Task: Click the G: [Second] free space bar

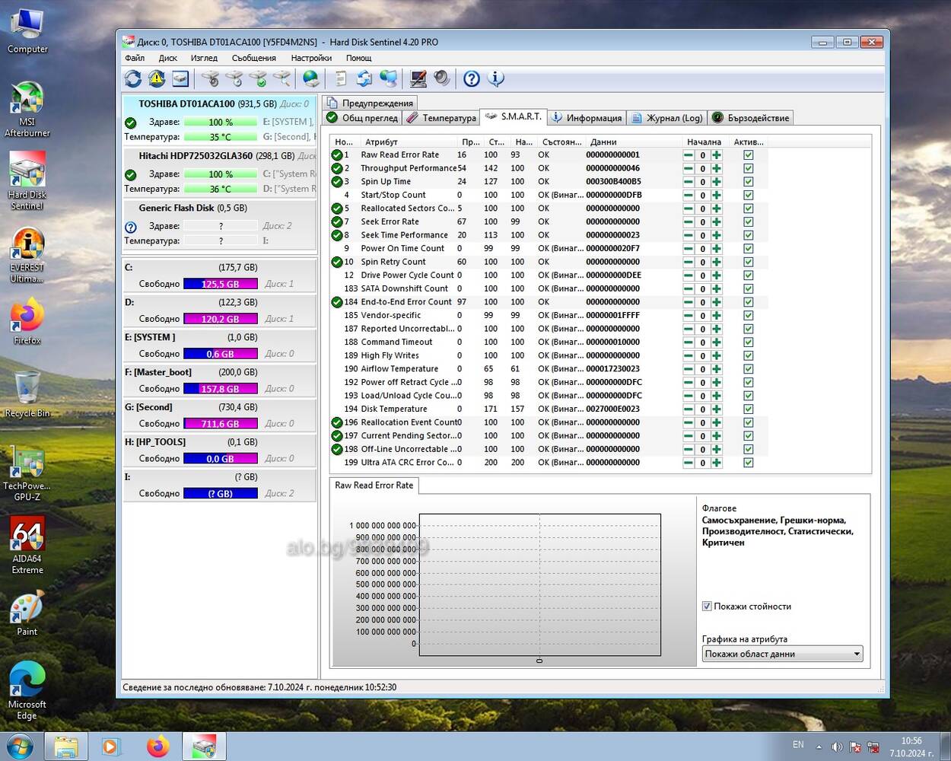Action: (221, 423)
